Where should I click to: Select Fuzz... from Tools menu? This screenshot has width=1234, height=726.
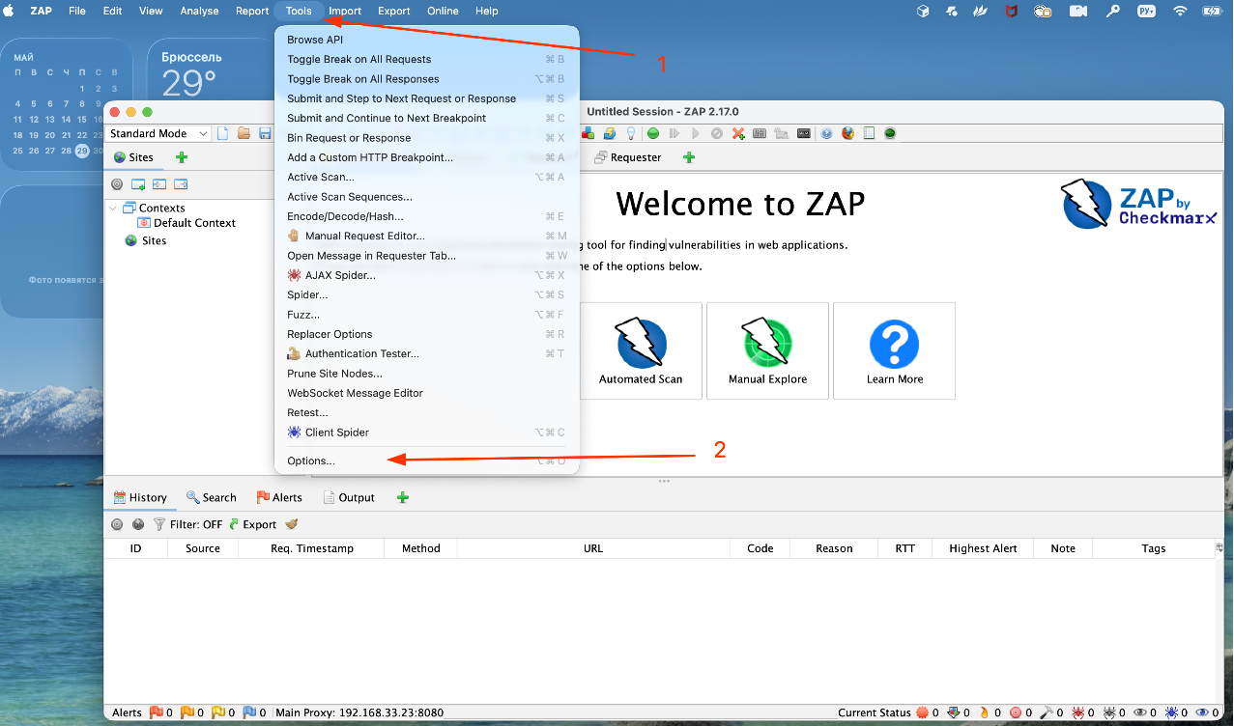[x=427, y=315]
